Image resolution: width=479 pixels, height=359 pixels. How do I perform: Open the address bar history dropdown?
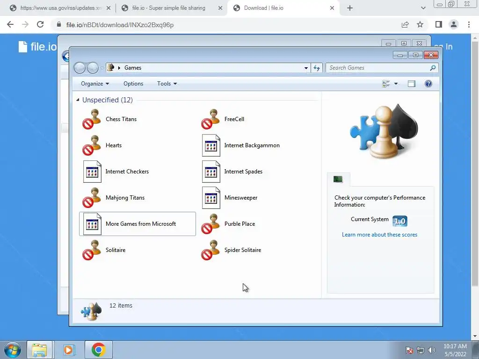click(306, 68)
